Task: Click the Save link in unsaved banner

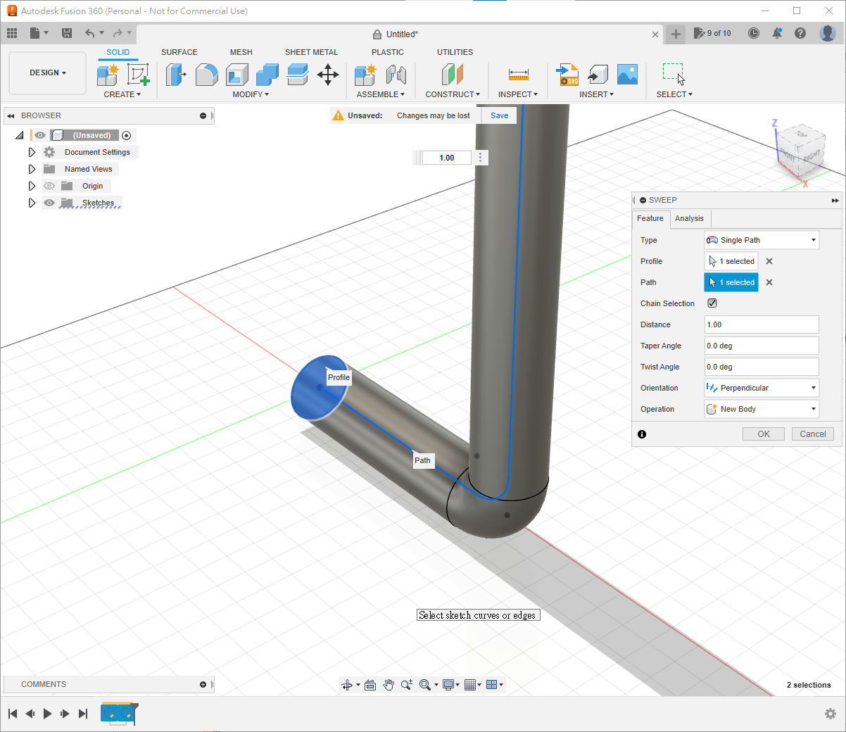Action: tap(499, 115)
